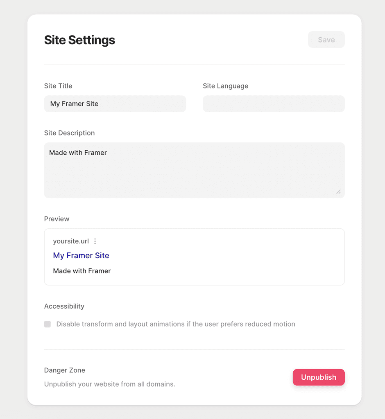This screenshot has height=419, width=385.
Task: Click the three-dot icon beside yoursite.url
Action: click(95, 241)
